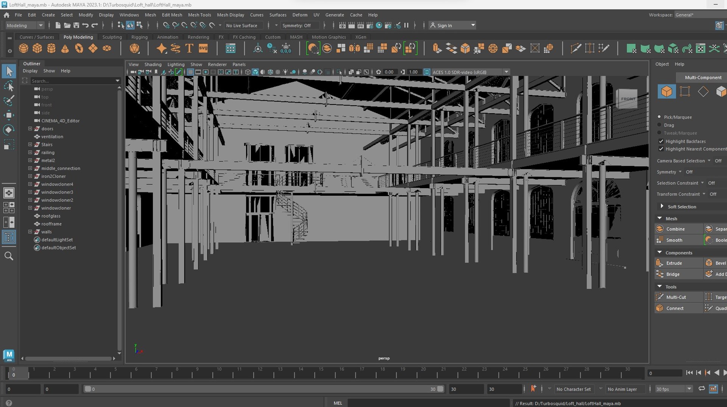The width and height of the screenshot is (727, 407).
Task: Open the ACES color space dropdown
Action: (x=470, y=72)
